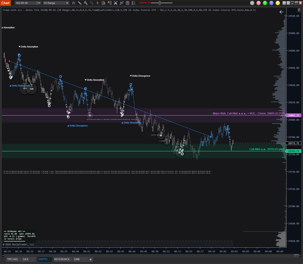Image resolution: width=303 pixels, height=264 pixels.
Task: Select the Major Wall, Call Wall line label
Action: pyautogui.click(x=249, y=114)
